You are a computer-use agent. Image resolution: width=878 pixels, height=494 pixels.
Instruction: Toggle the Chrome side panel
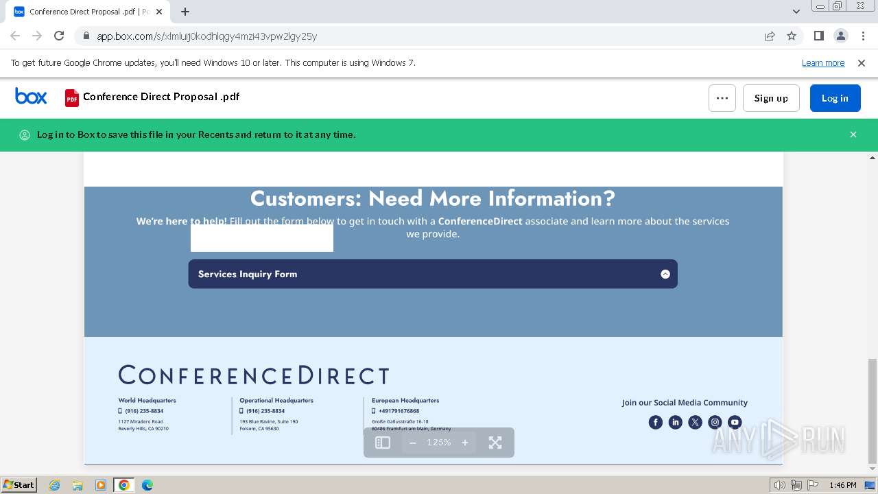point(818,36)
